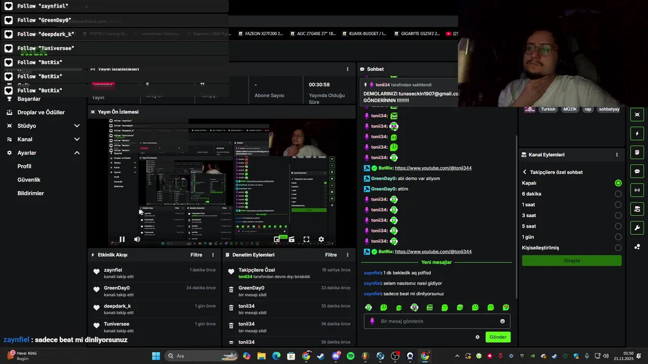
Task: Toggle activity feed lightning widget in sidebar
Action: (637, 133)
